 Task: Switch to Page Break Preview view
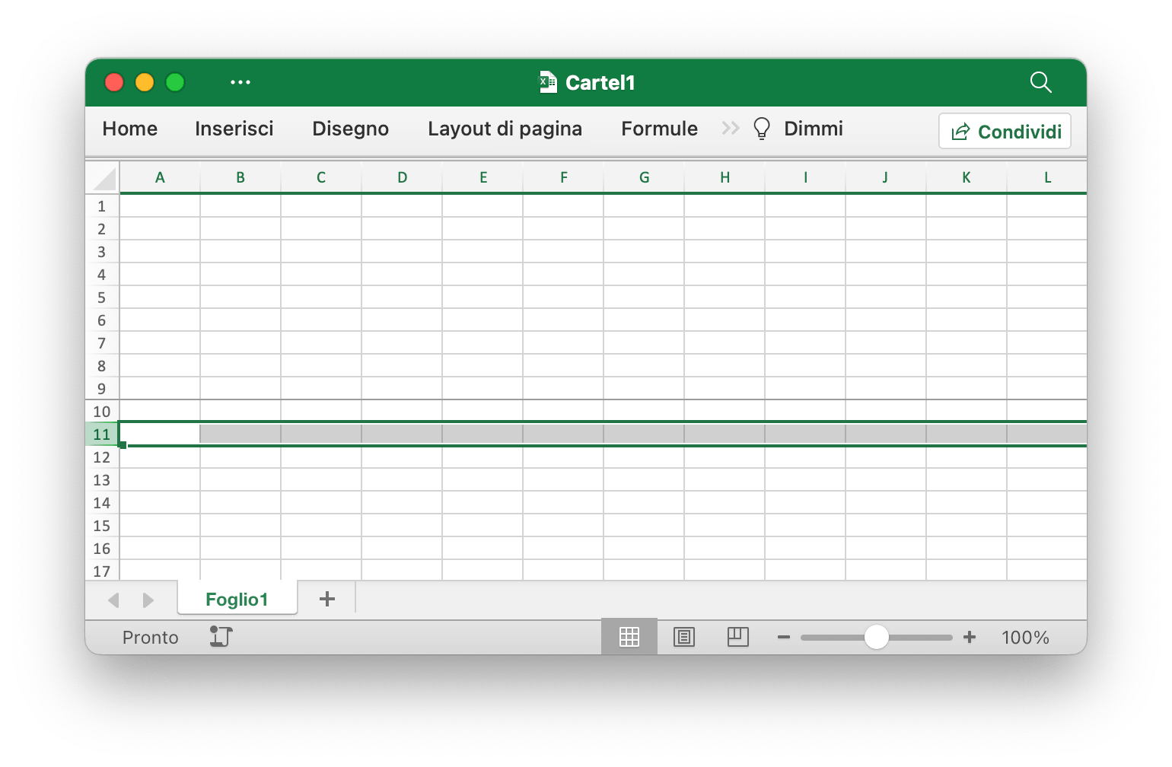coord(738,637)
